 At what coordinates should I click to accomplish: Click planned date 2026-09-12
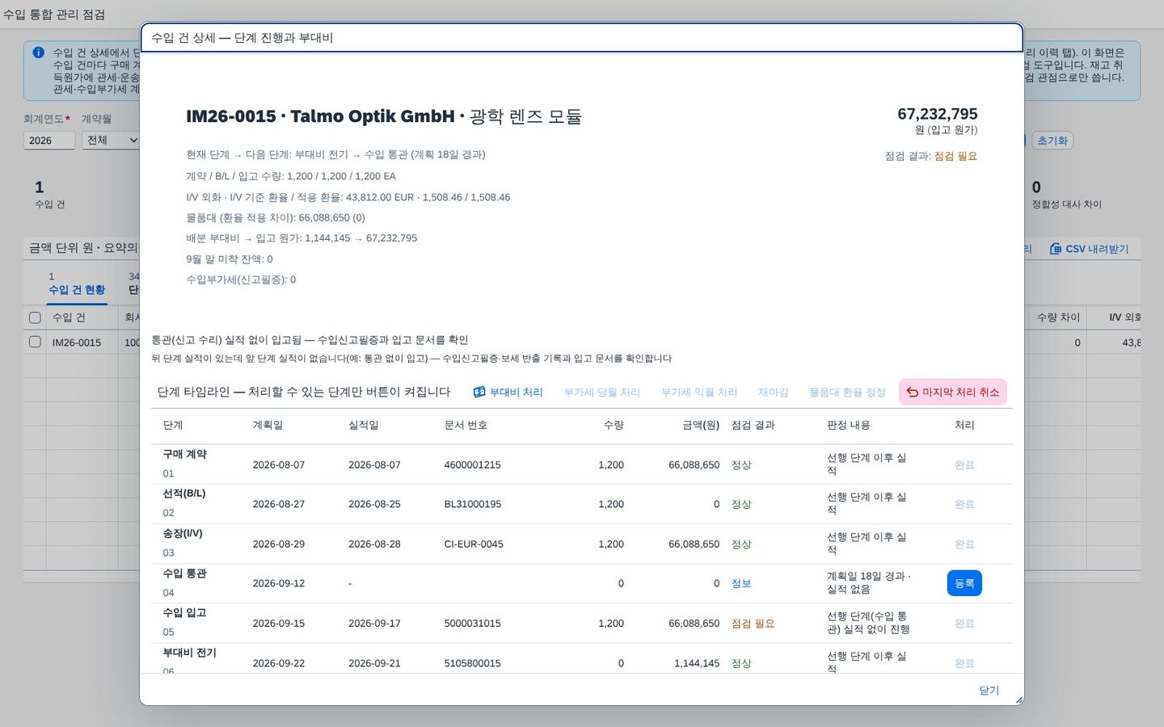(x=279, y=583)
